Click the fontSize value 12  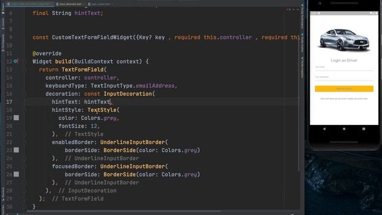click(94, 126)
